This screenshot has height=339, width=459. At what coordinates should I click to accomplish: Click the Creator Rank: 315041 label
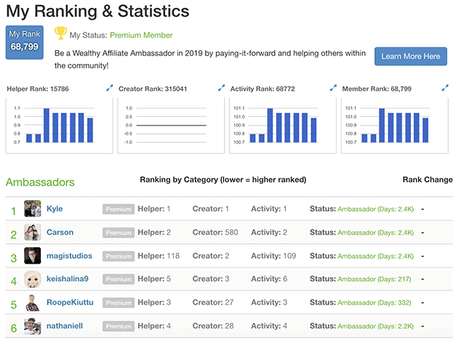click(153, 89)
